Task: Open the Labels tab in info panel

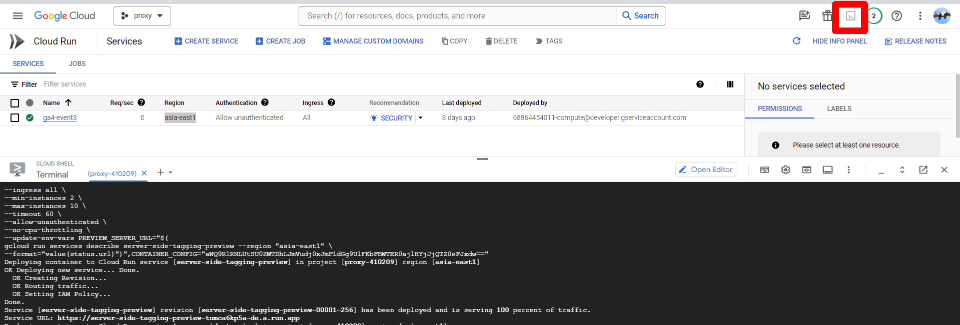Action: pyautogui.click(x=839, y=108)
